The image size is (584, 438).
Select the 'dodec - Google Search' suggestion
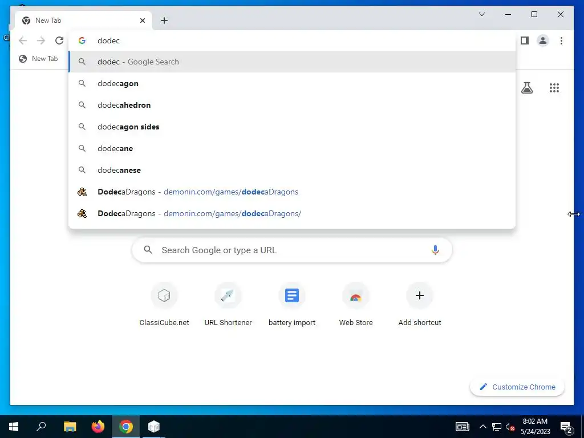click(292, 62)
